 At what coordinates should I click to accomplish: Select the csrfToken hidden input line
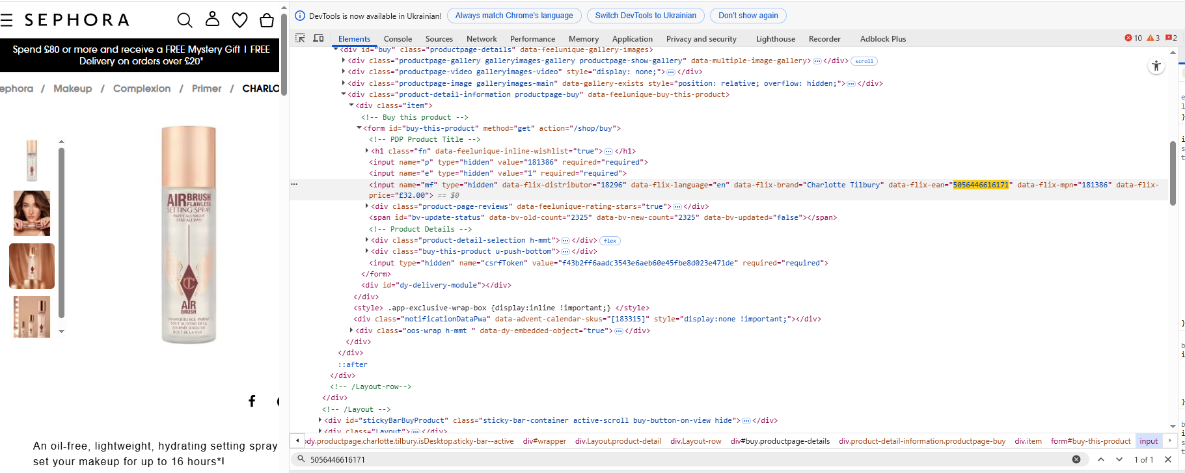599,263
